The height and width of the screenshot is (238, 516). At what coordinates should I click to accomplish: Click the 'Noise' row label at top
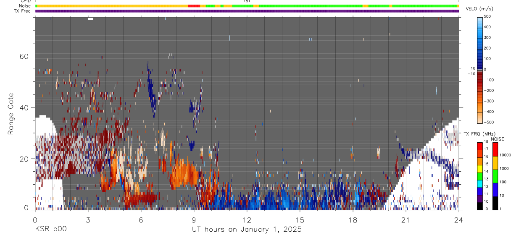(x=25, y=6)
